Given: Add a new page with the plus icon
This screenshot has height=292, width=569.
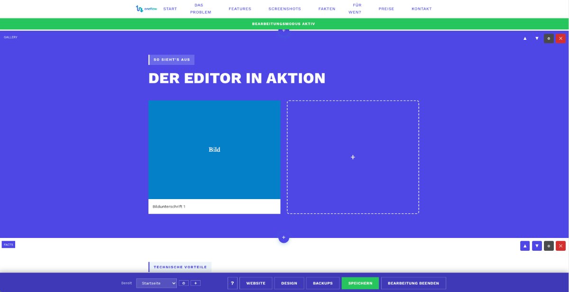Looking at the screenshot, I should pyautogui.click(x=194, y=283).
